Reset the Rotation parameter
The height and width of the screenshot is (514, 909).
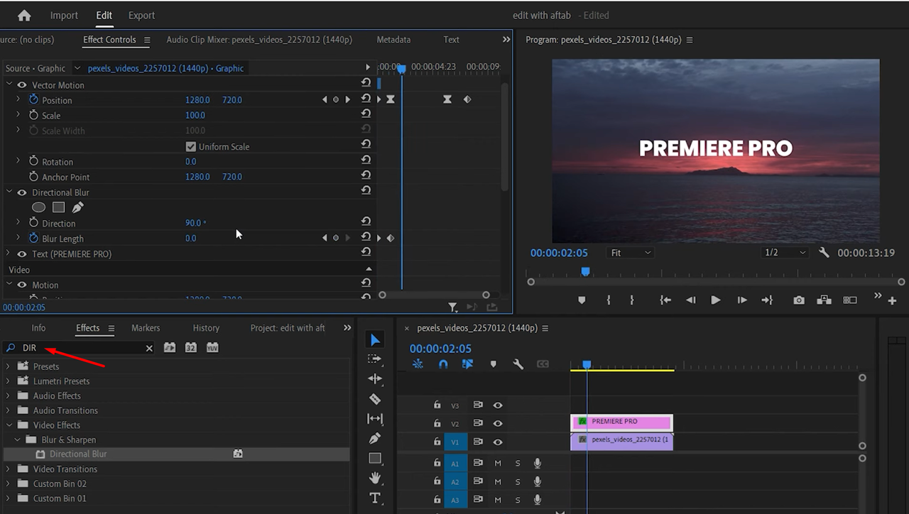click(366, 161)
